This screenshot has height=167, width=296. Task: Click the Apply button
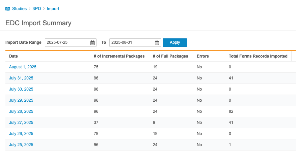[174, 42]
